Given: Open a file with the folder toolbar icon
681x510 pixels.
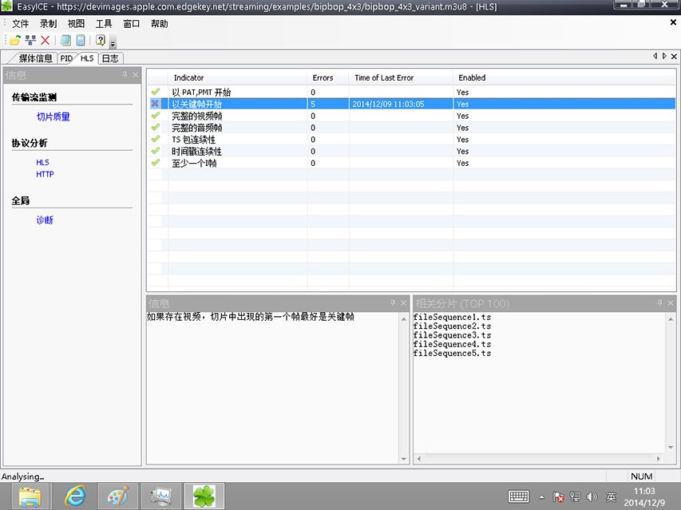Looking at the screenshot, I should 14,39.
